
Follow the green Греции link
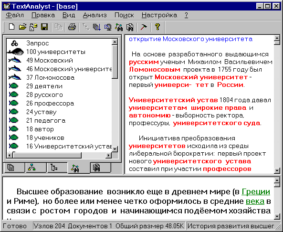coord(256,192)
